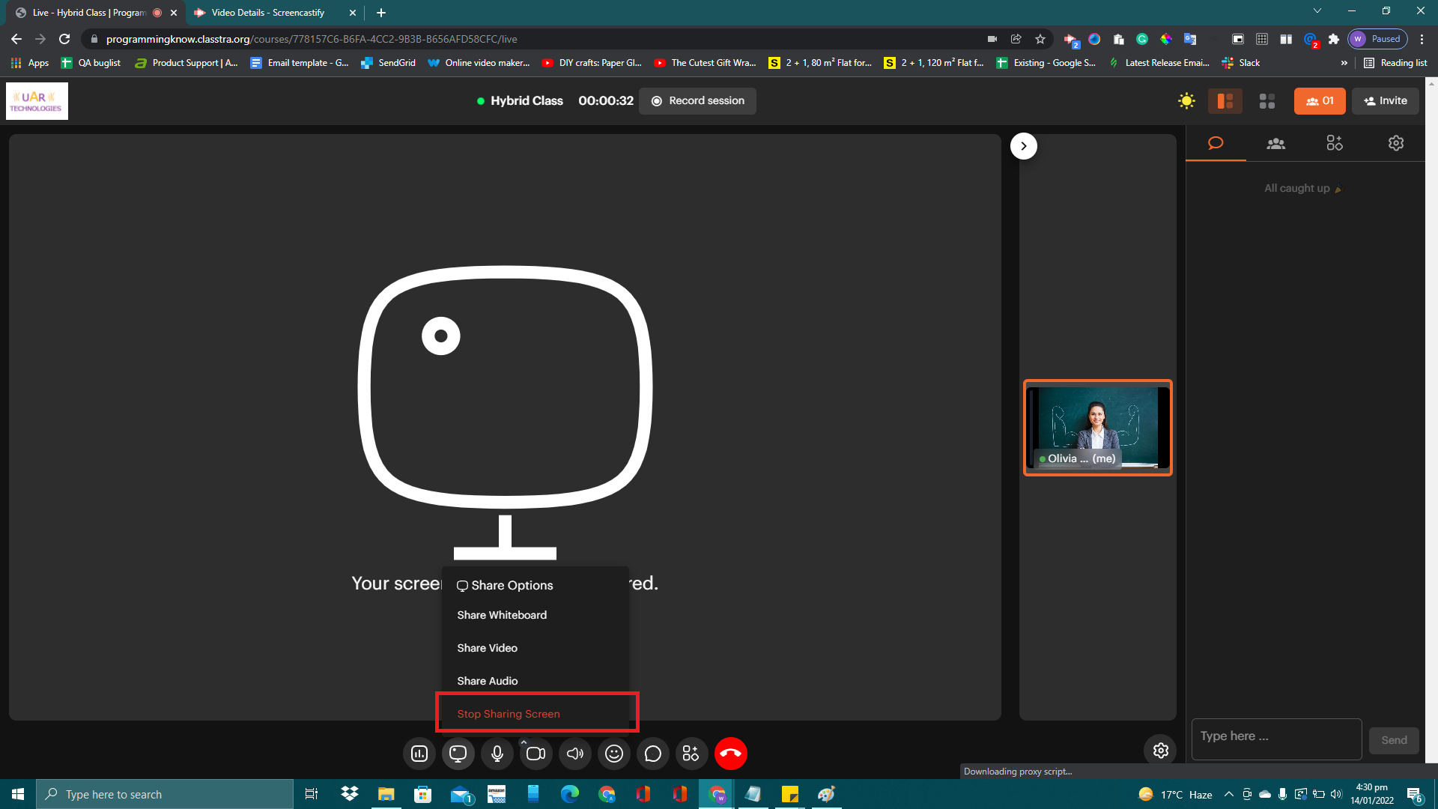Expand camera options with small chevron
Screen dimensions: 1438x809
(x=524, y=742)
